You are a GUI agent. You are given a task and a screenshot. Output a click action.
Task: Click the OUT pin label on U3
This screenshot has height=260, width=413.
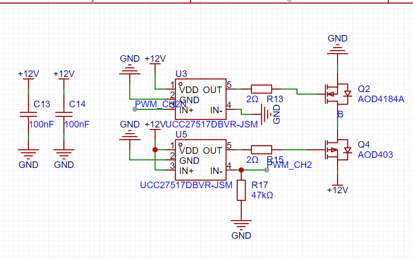pyautogui.click(x=212, y=90)
